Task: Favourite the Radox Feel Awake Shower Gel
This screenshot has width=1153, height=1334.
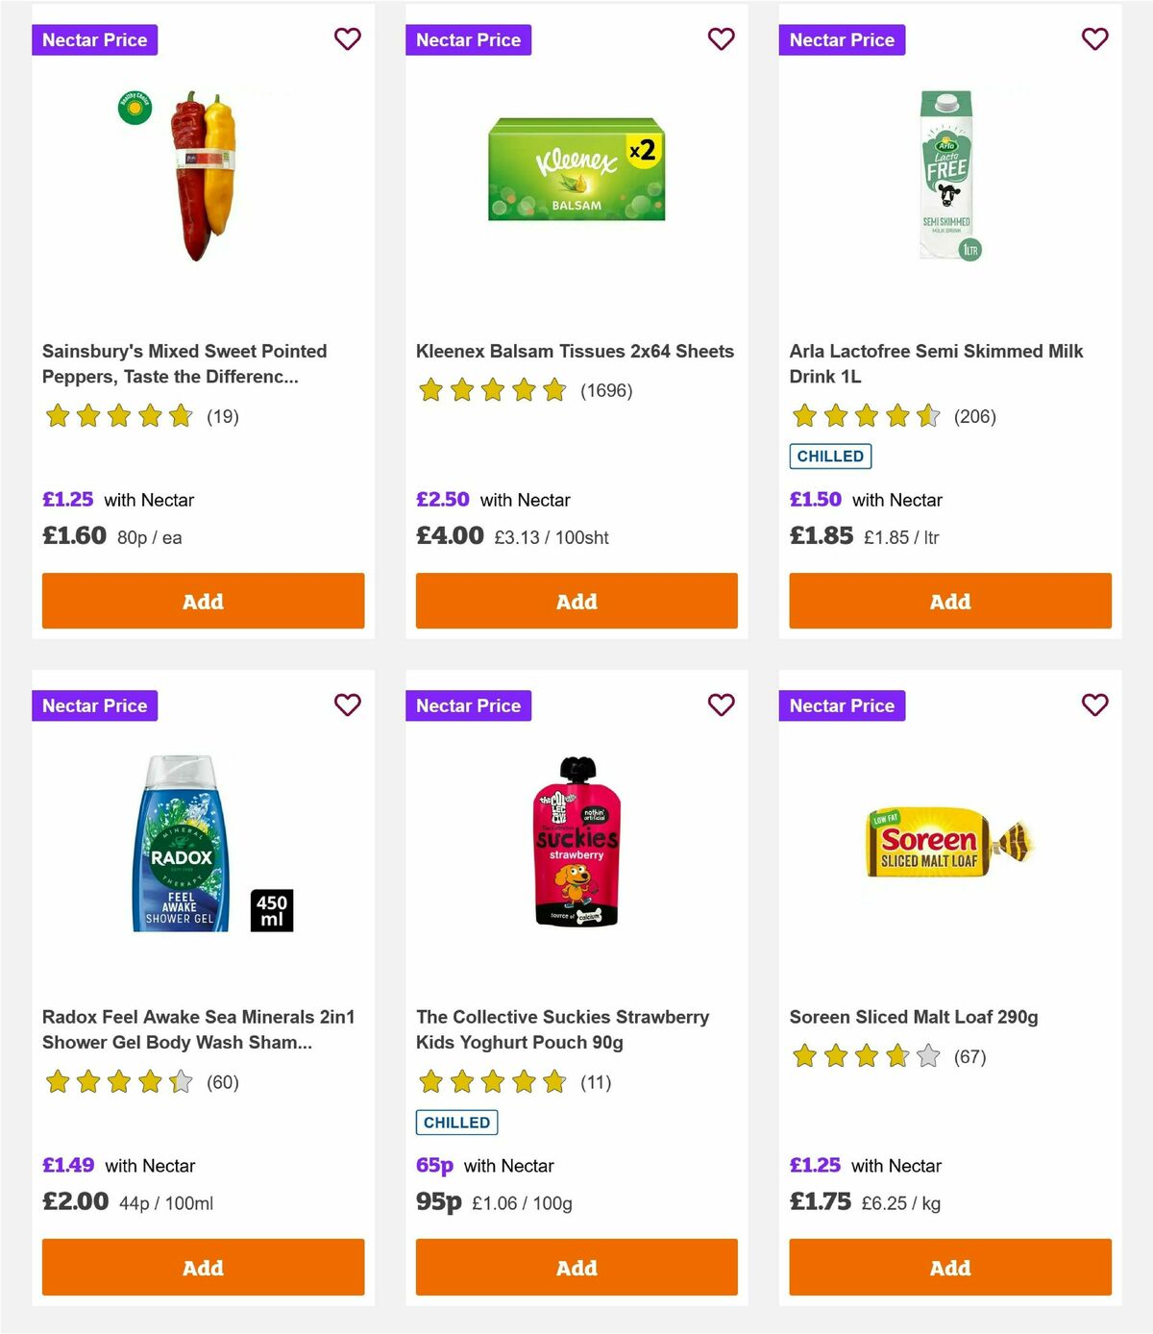Action: coord(347,704)
